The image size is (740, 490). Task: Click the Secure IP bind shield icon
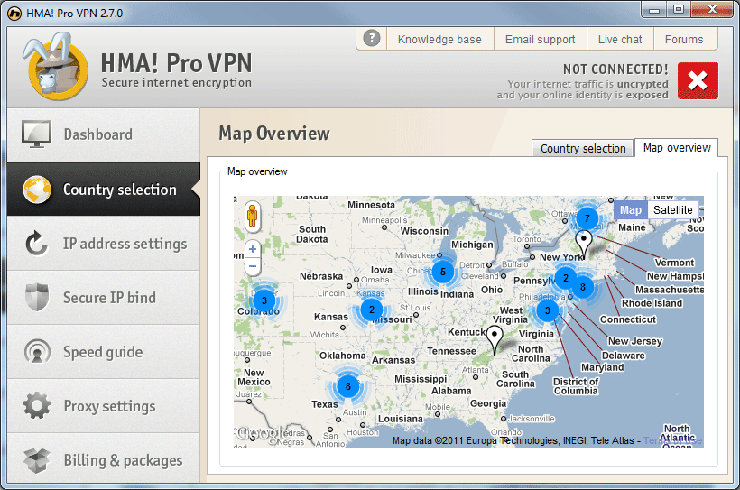click(37, 298)
